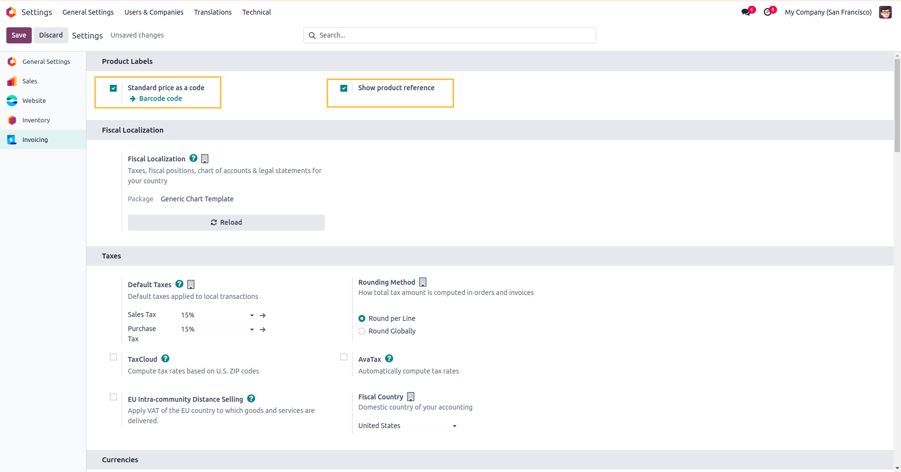
Task: Follow the Barcode code link
Action: pos(160,98)
